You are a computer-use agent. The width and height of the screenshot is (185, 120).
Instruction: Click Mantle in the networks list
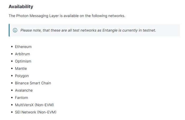pyautogui.click(x=21, y=68)
